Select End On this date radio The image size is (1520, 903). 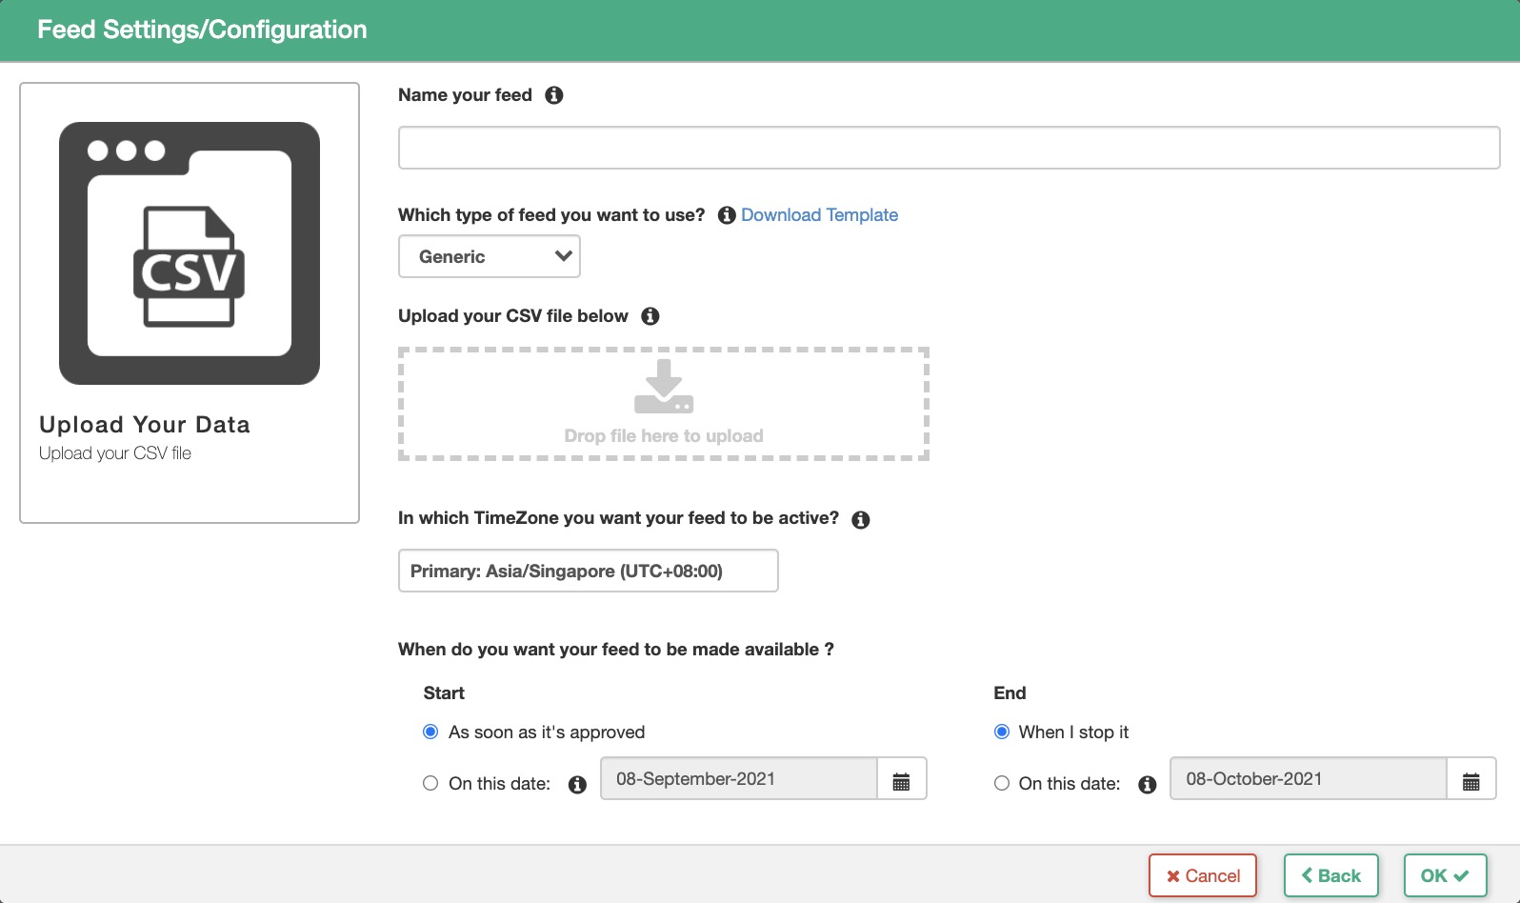pyautogui.click(x=1002, y=783)
